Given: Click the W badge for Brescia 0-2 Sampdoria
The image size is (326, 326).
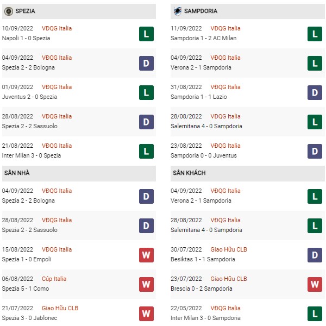Looking at the screenshot, I should (315, 284).
